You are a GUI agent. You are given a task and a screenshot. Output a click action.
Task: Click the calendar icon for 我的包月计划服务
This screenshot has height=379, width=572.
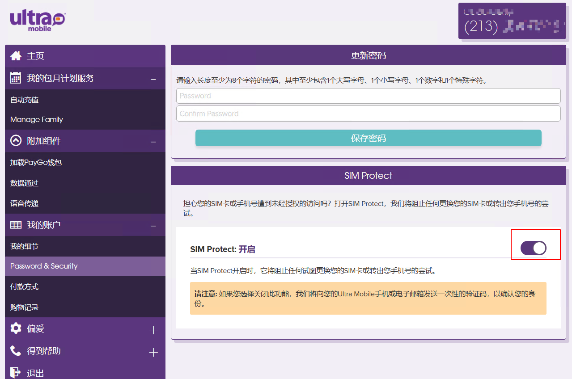point(16,78)
